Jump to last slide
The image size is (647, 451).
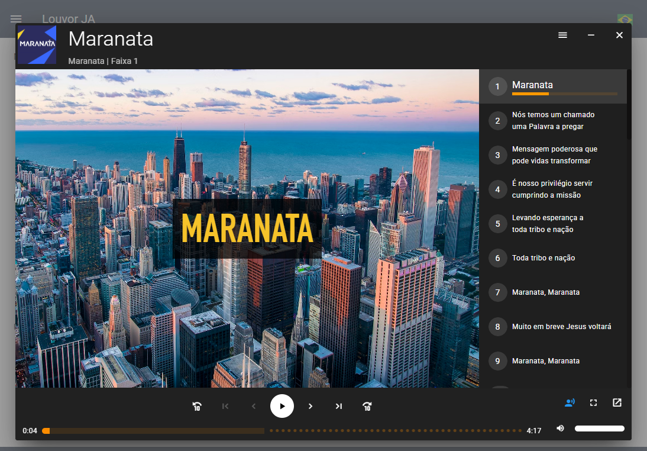[339, 406]
